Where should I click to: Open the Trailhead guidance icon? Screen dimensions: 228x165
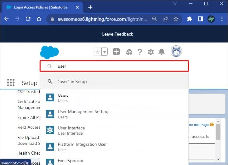point(129,52)
